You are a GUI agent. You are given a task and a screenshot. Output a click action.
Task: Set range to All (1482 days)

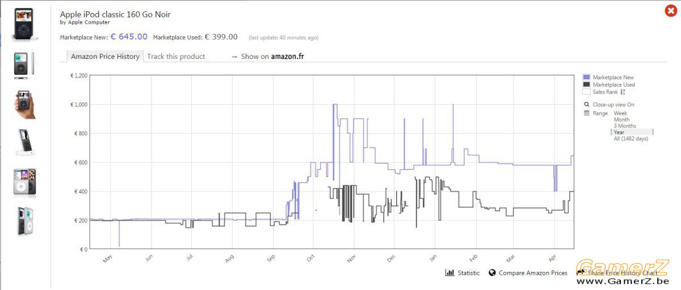pyautogui.click(x=630, y=139)
